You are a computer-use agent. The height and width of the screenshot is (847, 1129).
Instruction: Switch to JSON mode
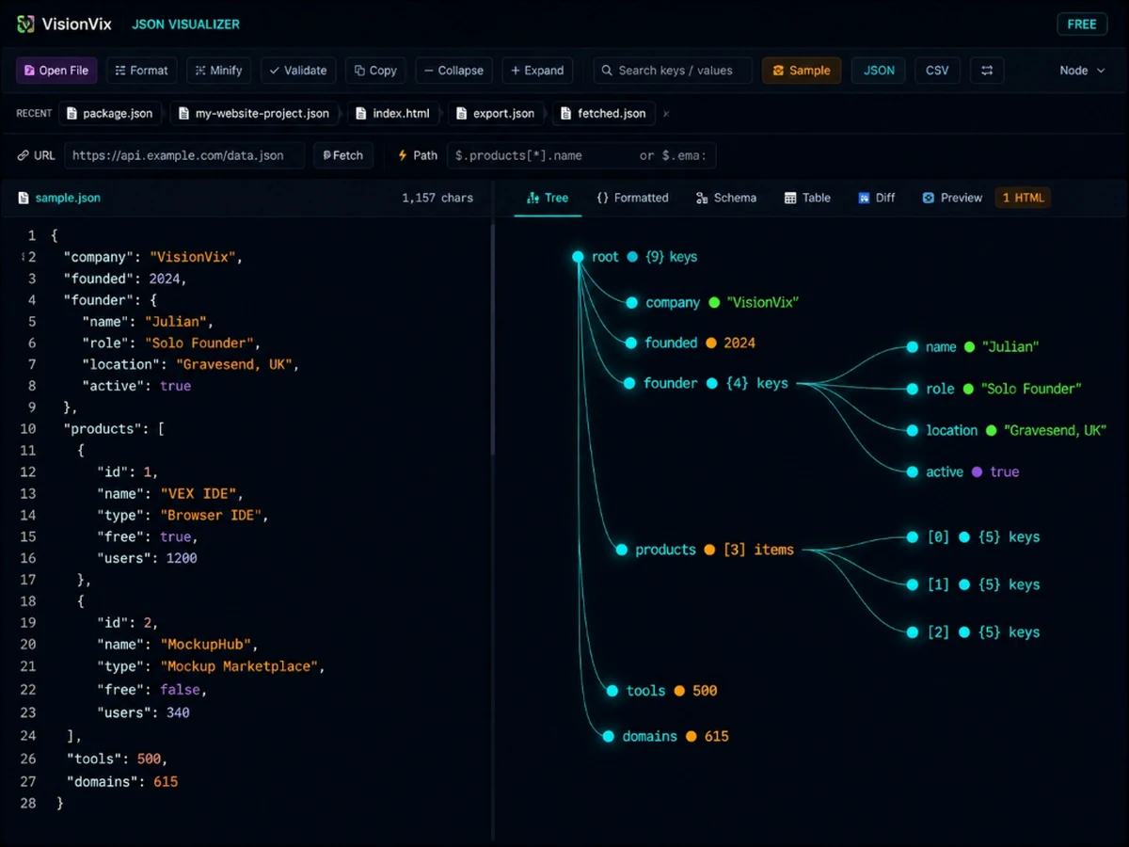(879, 71)
